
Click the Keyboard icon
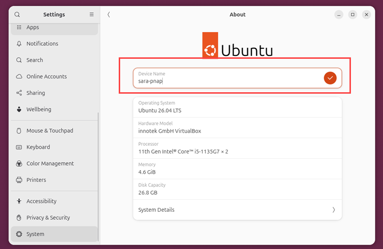19,147
